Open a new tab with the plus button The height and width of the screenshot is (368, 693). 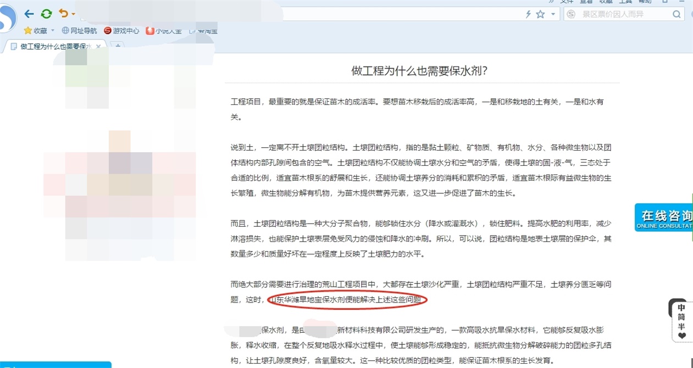(117, 47)
